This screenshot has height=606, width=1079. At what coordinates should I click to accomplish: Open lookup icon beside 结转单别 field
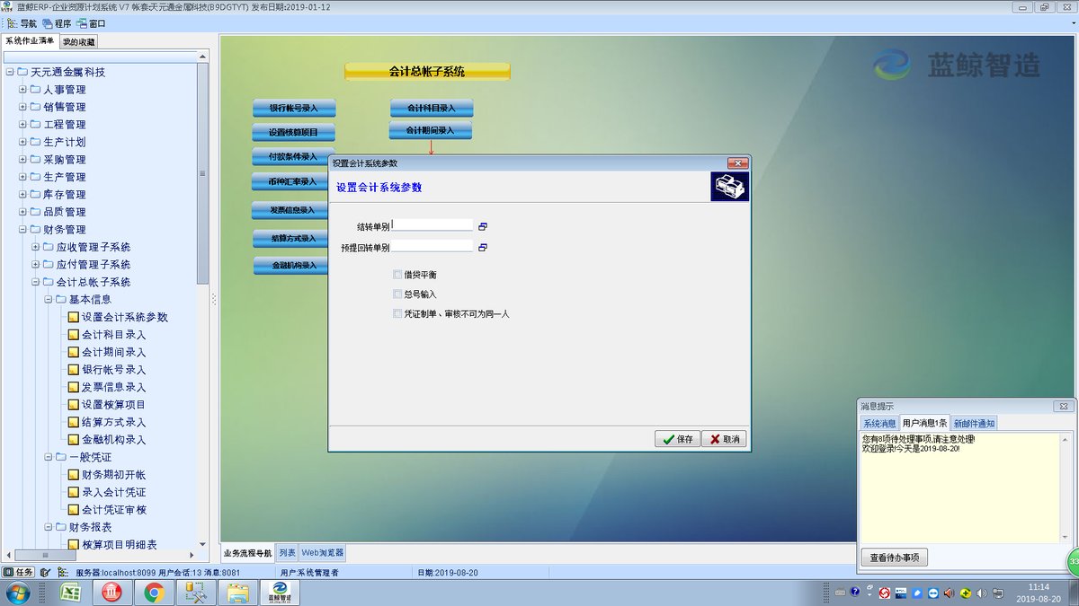pos(483,226)
